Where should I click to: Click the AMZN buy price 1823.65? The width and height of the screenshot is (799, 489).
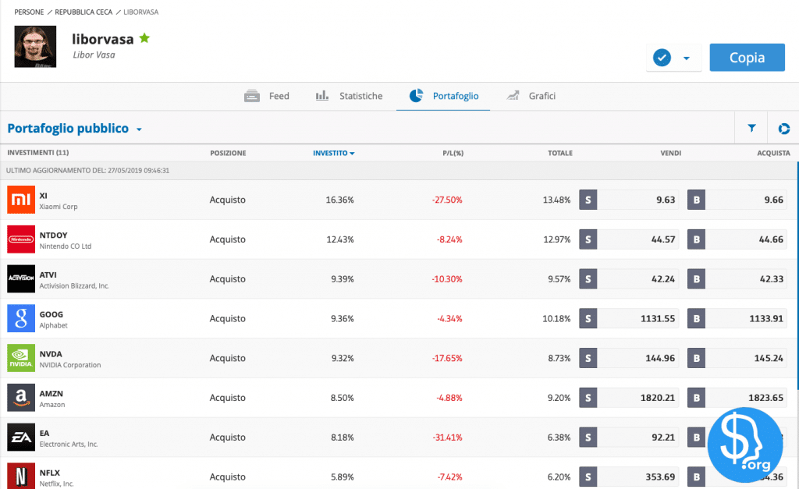pyautogui.click(x=765, y=398)
